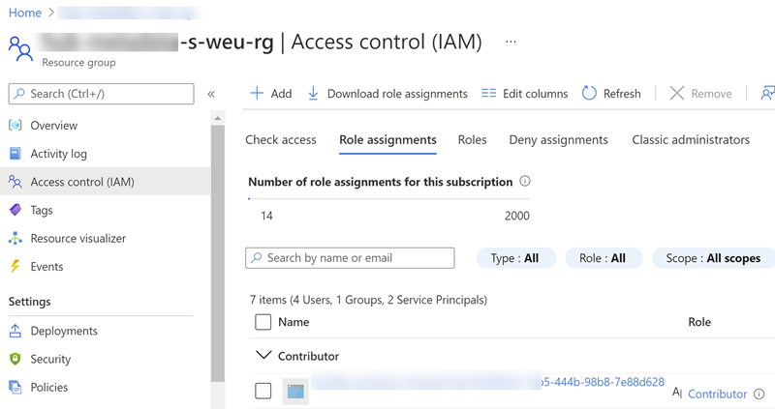Click the resource group icon beside the title
This screenshot has width=775, height=409.
20,49
